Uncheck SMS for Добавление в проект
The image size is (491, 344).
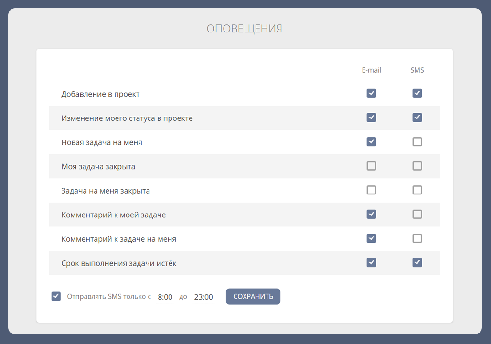[x=417, y=94]
